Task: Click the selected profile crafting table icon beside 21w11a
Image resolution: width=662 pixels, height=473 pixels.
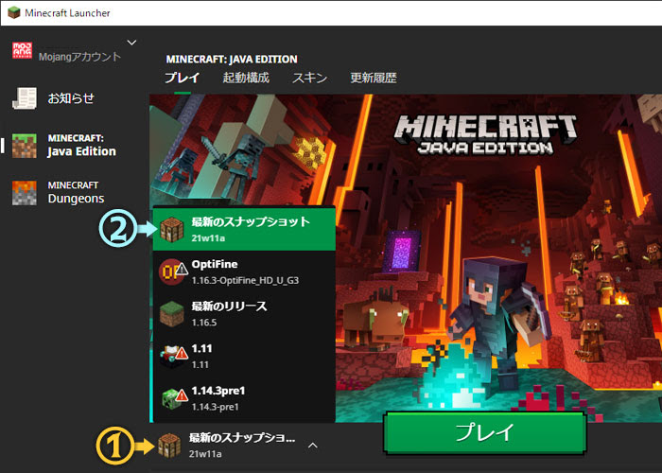Action: click(x=169, y=446)
